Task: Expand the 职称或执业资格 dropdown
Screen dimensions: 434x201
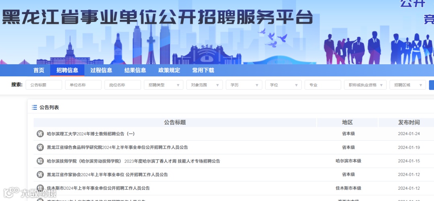Action: click(x=365, y=85)
